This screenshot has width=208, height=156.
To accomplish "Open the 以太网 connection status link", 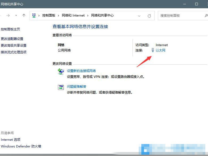I will (161, 50).
